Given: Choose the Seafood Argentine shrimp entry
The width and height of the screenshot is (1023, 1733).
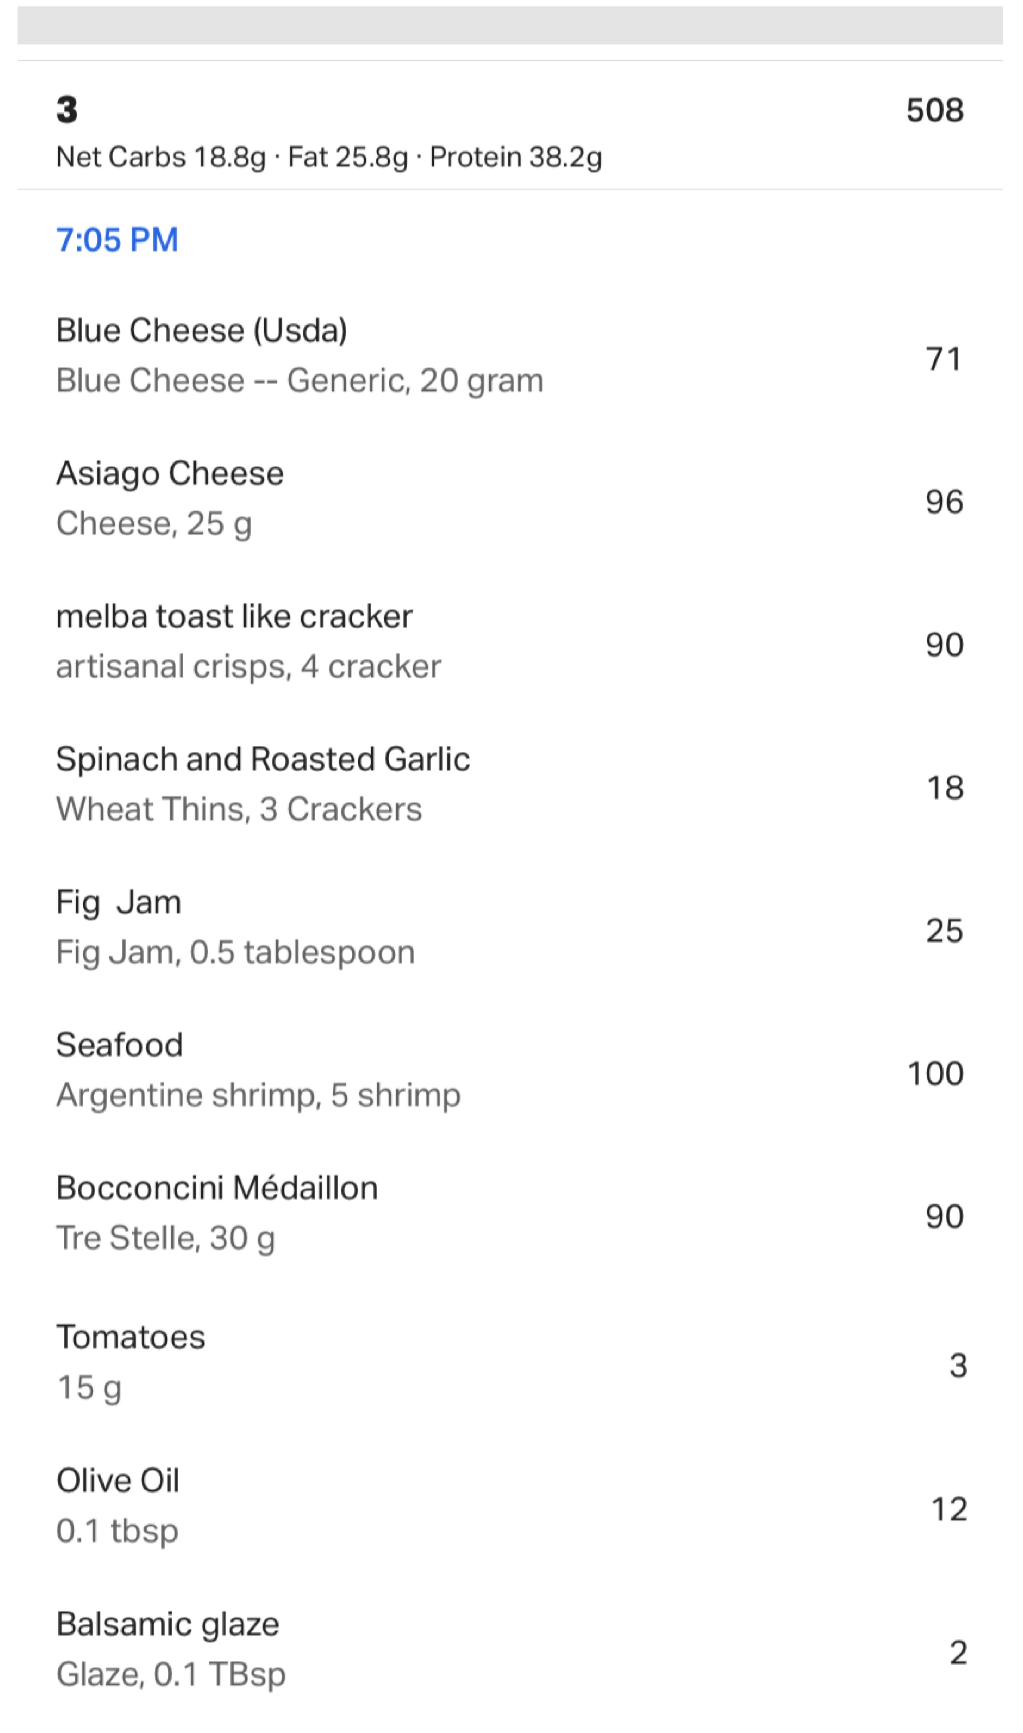Looking at the screenshot, I should click(x=510, y=1070).
